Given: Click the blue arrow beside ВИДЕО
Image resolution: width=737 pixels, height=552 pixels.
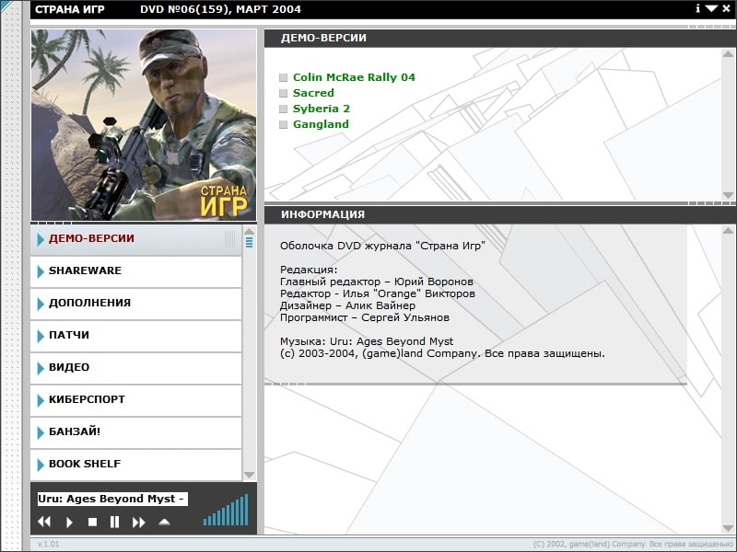Looking at the screenshot, I should [41, 368].
